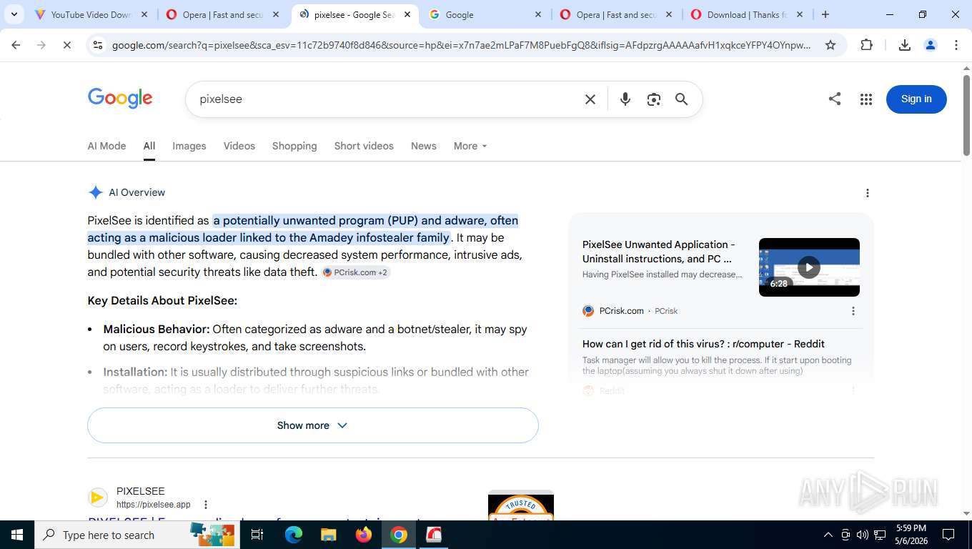Open AI Overview three-dot options
This screenshot has width=972, height=549.
pyautogui.click(x=868, y=193)
